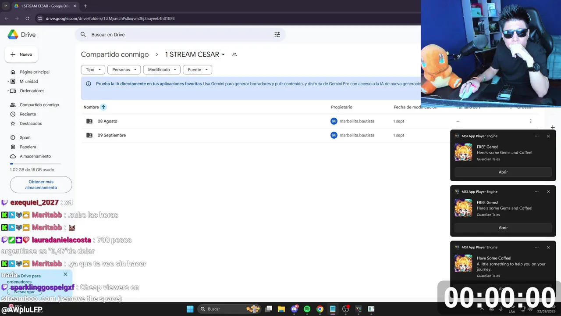The width and height of the screenshot is (561, 316).
Task: Click the Windows taskbar Buscar box
Action: [230, 309]
